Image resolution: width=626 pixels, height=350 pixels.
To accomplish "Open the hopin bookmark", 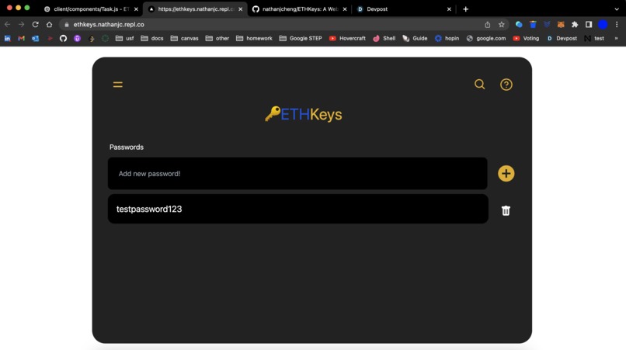I will [x=447, y=38].
